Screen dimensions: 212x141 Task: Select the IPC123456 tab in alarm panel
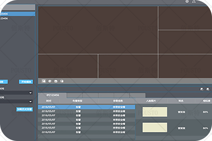[x=53, y=95]
